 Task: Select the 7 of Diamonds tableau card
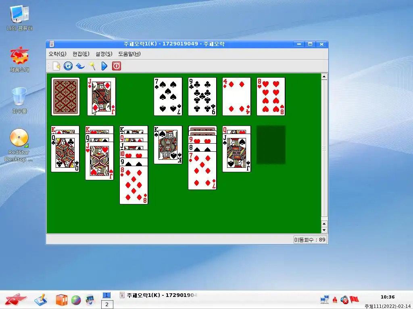202,171
